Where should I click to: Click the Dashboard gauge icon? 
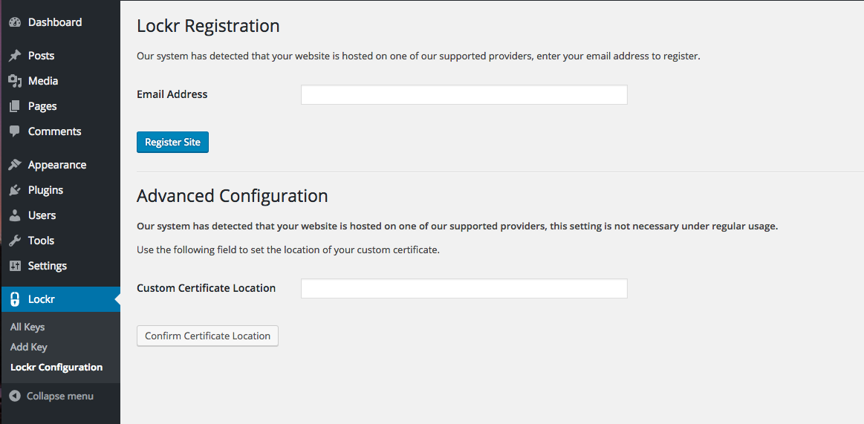[15, 22]
